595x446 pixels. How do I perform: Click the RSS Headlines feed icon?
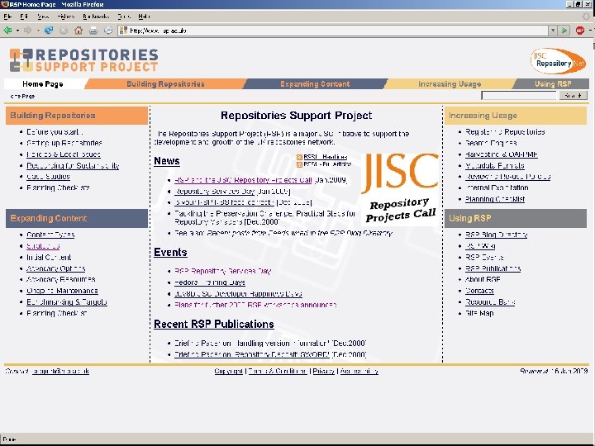click(299, 157)
